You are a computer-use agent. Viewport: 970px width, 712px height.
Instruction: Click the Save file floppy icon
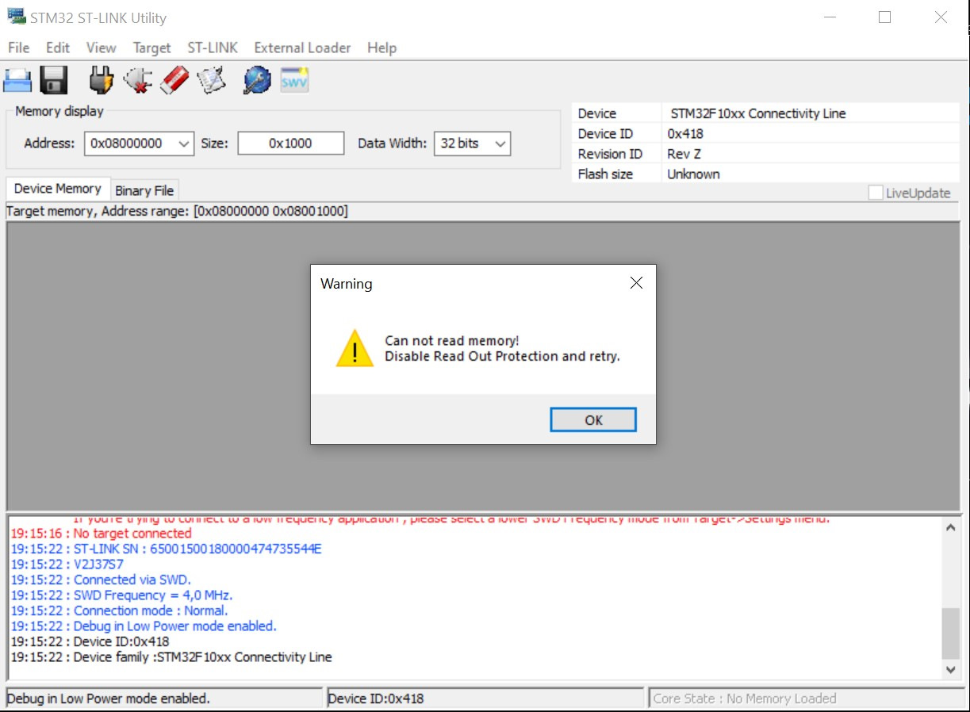point(54,80)
